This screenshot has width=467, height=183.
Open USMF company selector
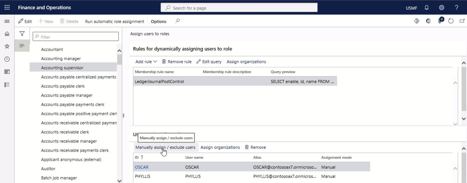pyautogui.click(x=411, y=8)
